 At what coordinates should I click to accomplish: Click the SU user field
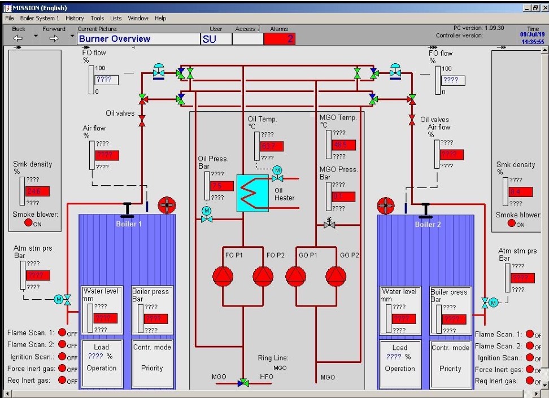tap(216, 39)
